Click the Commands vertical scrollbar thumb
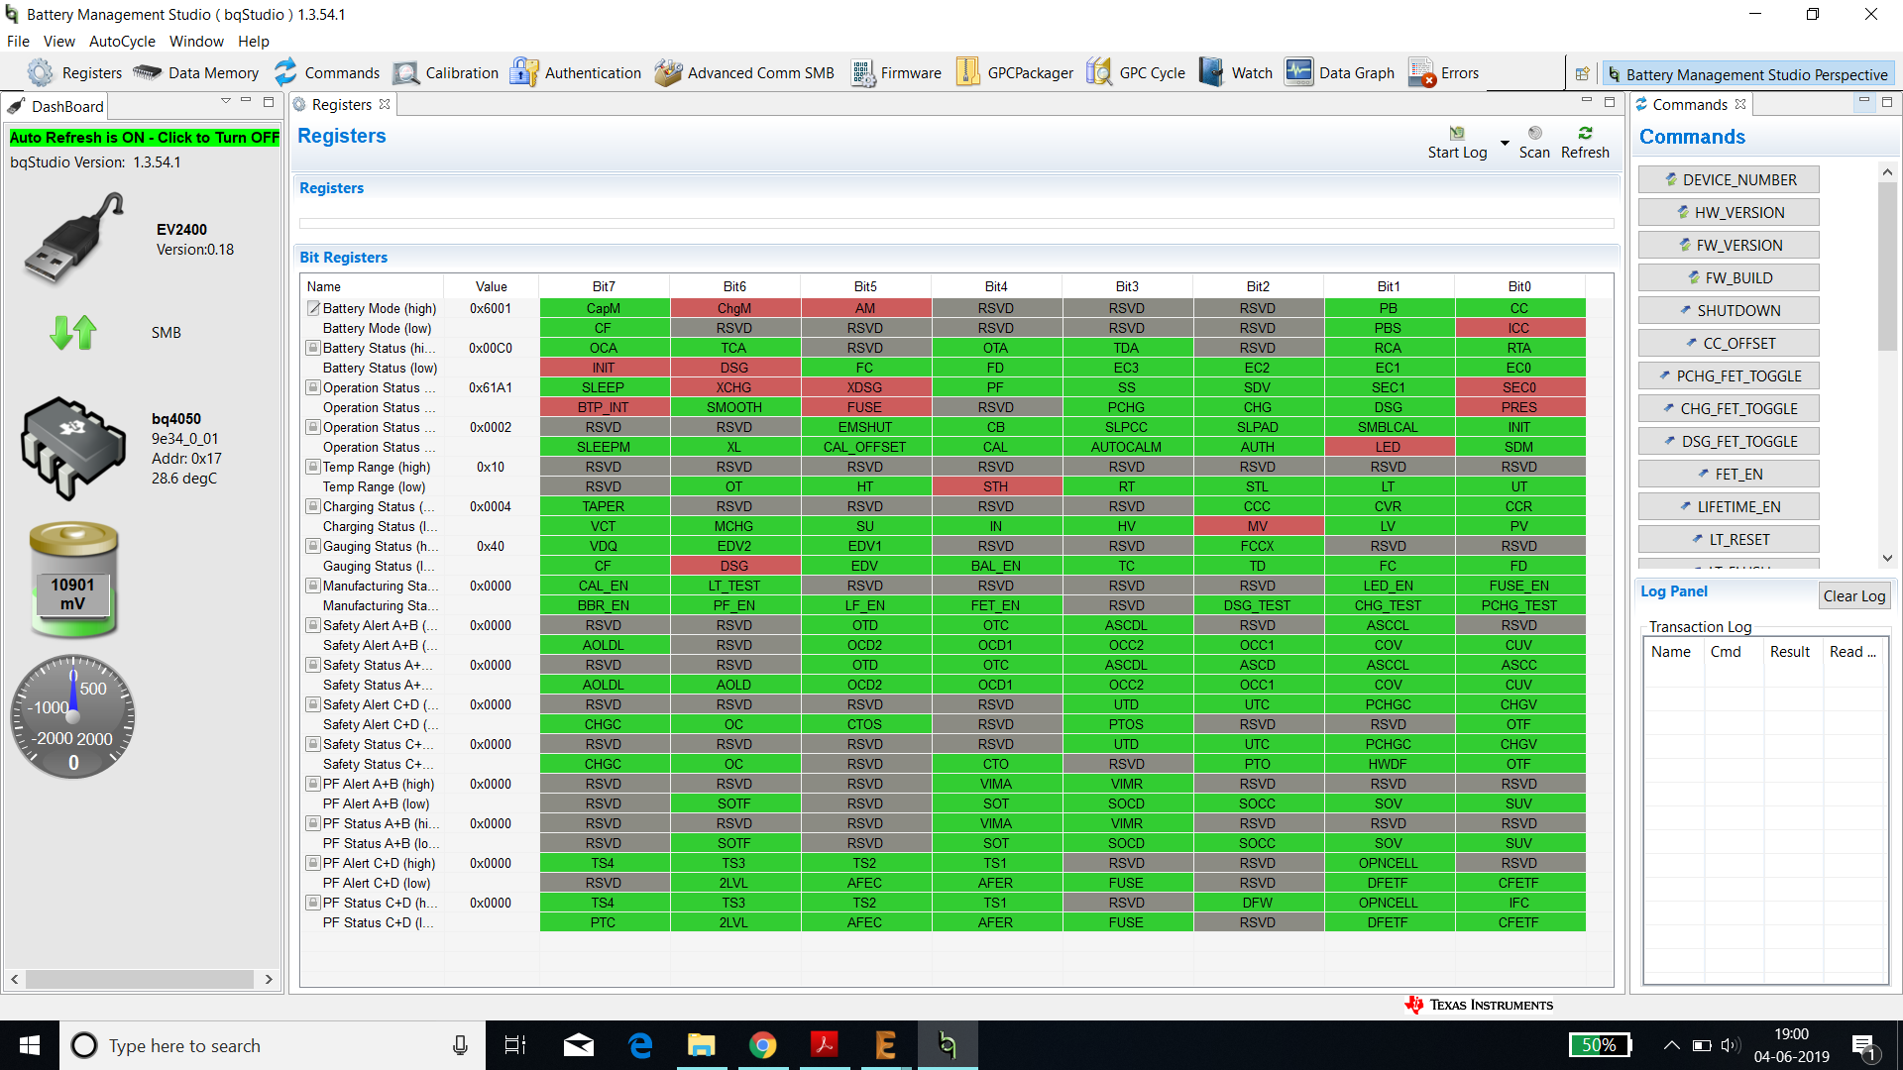The width and height of the screenshot is (1903, 1070). point(1887,267)
